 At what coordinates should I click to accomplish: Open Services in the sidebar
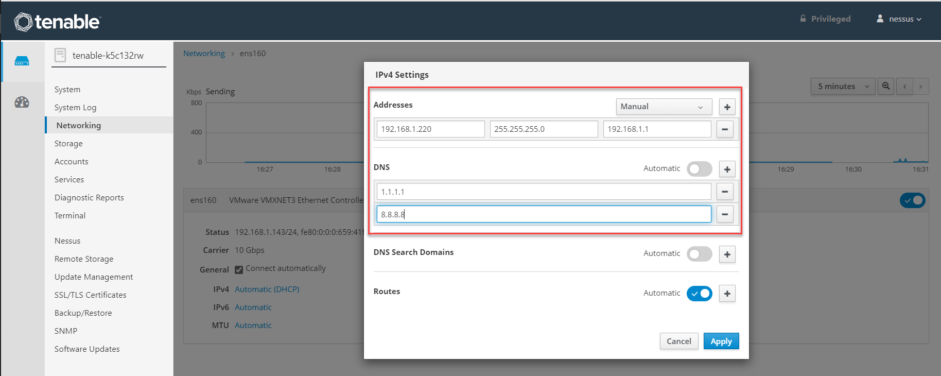point(69,180)
